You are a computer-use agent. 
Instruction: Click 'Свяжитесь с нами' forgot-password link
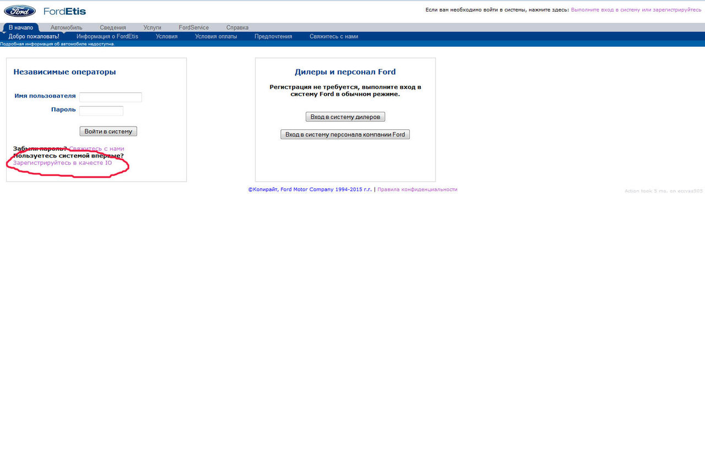point(96,149)
